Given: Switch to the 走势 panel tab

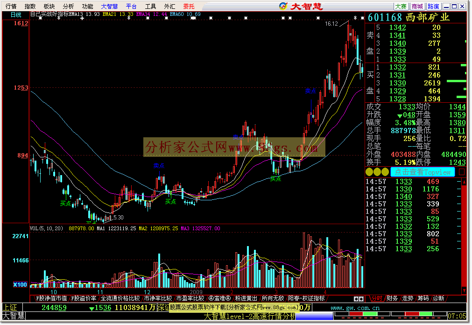Looking at the screenshot, I should coord(408,298).
